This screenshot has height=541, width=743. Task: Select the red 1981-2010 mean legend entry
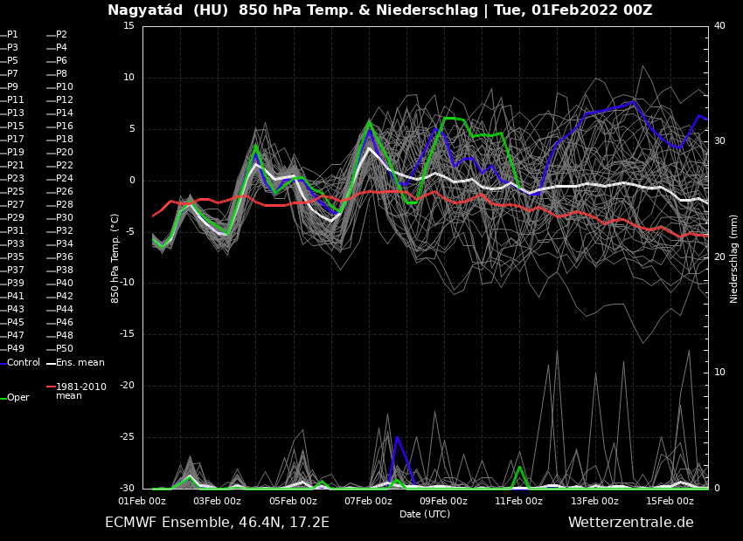pyautogui.click(x=80, y=391)
